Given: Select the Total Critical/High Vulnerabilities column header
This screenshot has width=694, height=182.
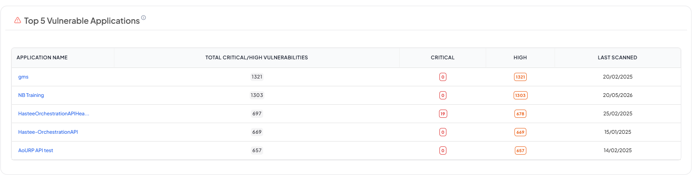Looking at the screenshot, I should click(257, 58).
